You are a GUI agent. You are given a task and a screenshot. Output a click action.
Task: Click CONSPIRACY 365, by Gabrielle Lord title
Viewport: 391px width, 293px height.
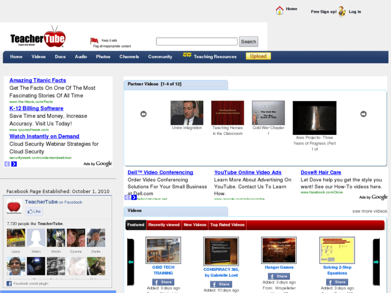[x=221, y=273]
